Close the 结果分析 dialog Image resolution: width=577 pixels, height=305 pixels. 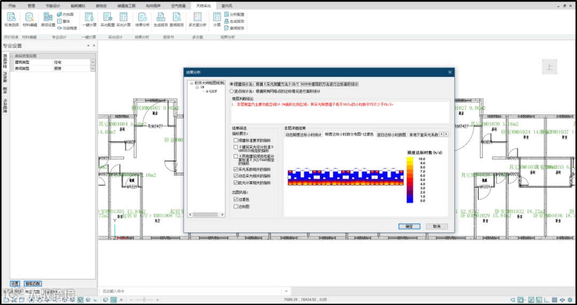[x=450, y=73]
